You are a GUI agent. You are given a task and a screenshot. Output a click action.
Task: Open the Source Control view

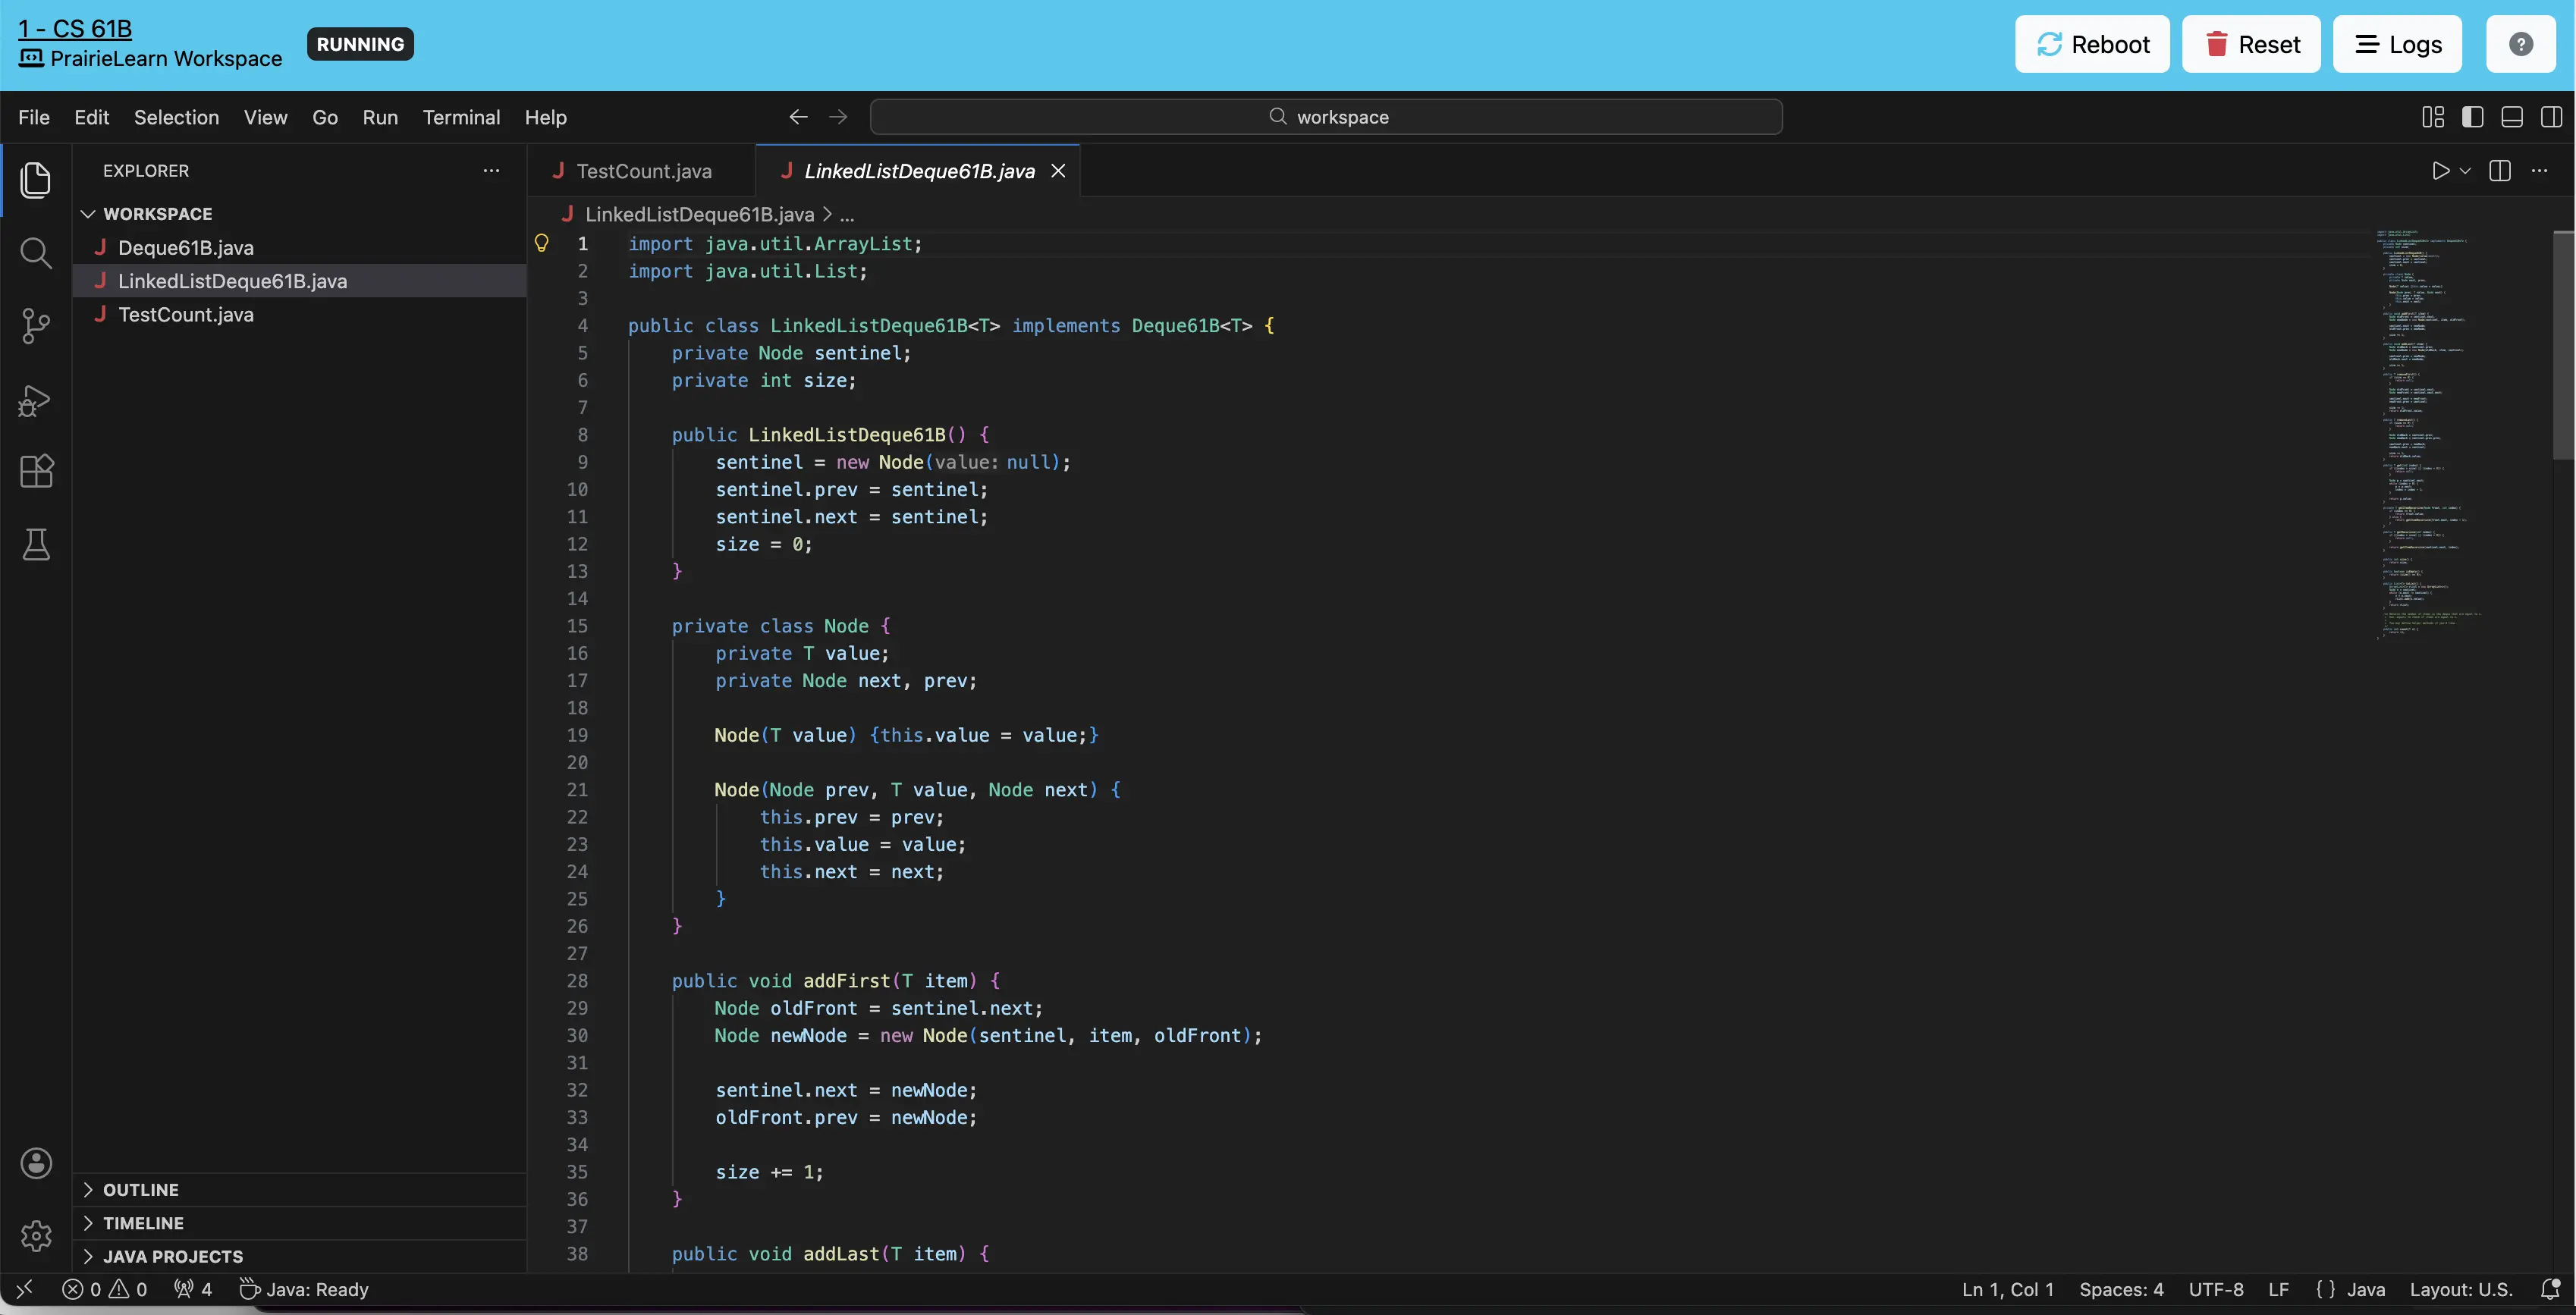(x=36, y=326)
